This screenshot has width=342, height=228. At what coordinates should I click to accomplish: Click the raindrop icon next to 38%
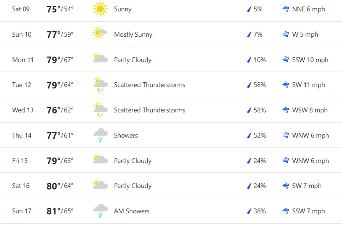[249, 211]
